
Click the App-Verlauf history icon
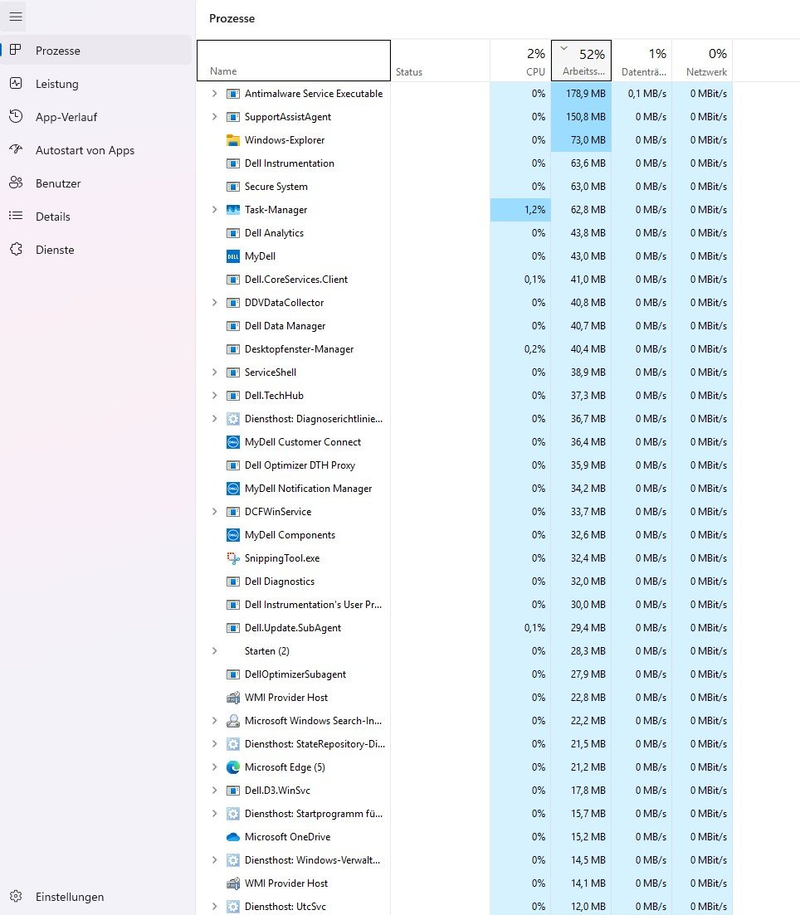(16, 117)
